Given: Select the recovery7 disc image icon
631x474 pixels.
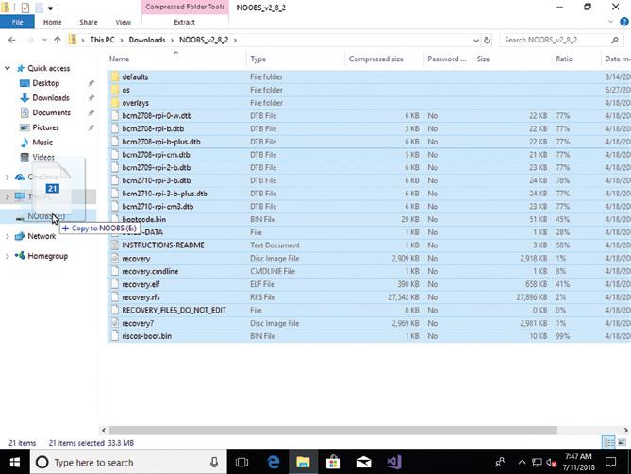Looking at the screenshot, I should click(x=115, y=323).
